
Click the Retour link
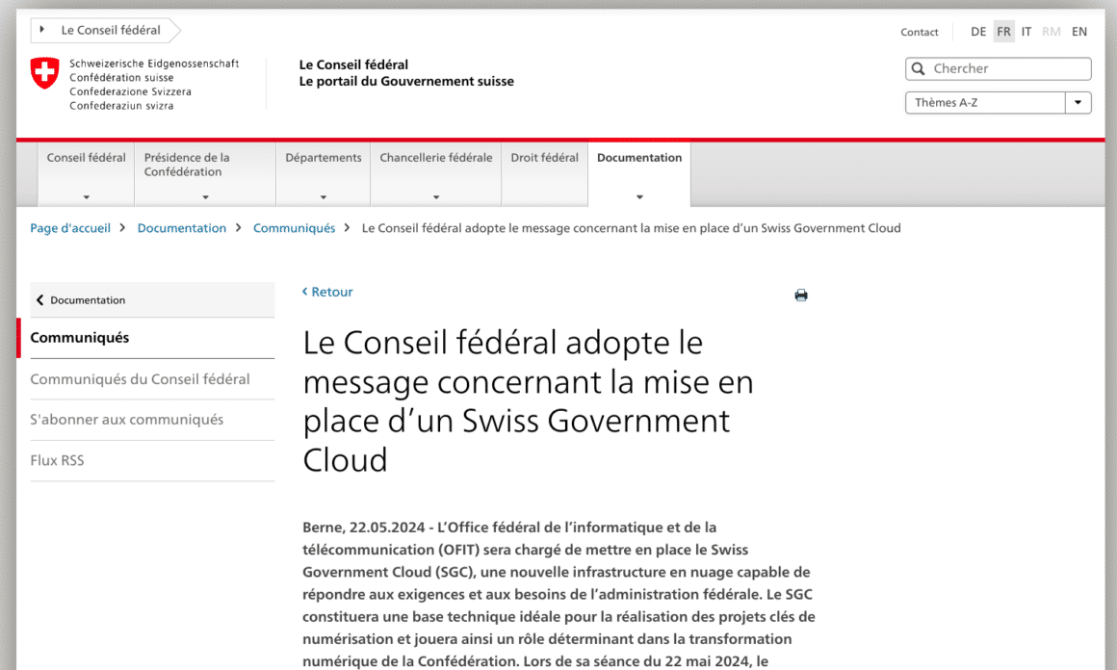click(x=327, y=292)
